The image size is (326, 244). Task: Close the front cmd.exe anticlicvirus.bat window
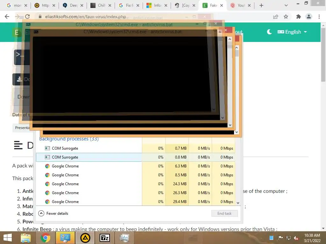pyautogui.click(x=226, y=30)
